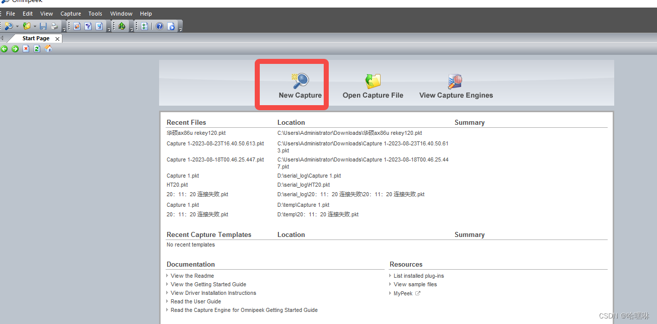Click the green up-arrow toolbar icon
Image resolution: width=657 pixels, height=324 pixels.
point(122,26)
